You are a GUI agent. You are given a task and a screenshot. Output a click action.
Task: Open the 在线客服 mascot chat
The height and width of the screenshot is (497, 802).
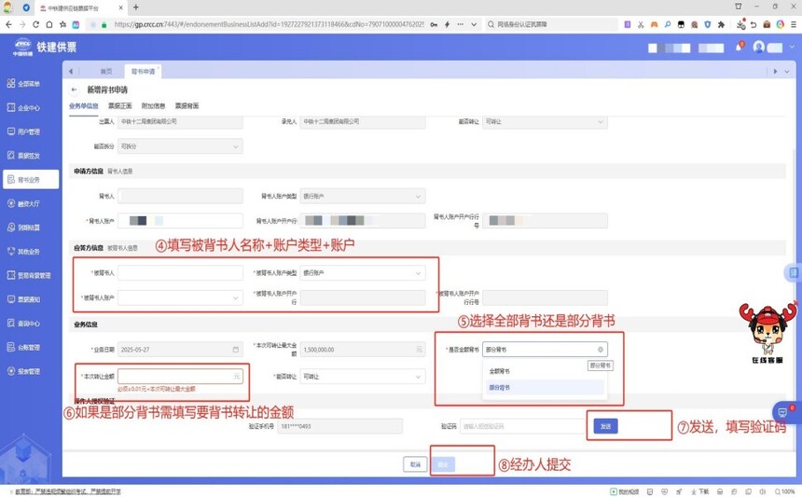pos(766,331)
